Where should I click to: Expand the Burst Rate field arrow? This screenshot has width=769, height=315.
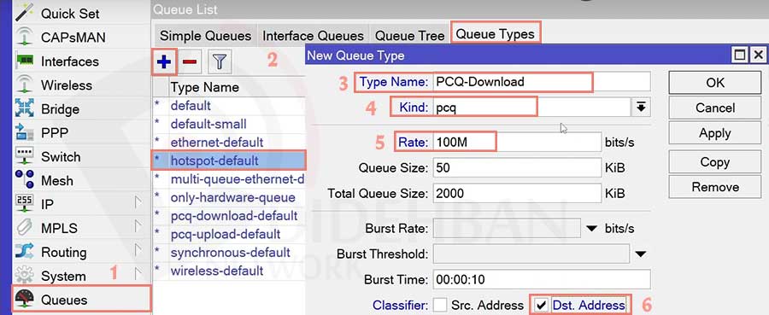(x=592, y=228)
